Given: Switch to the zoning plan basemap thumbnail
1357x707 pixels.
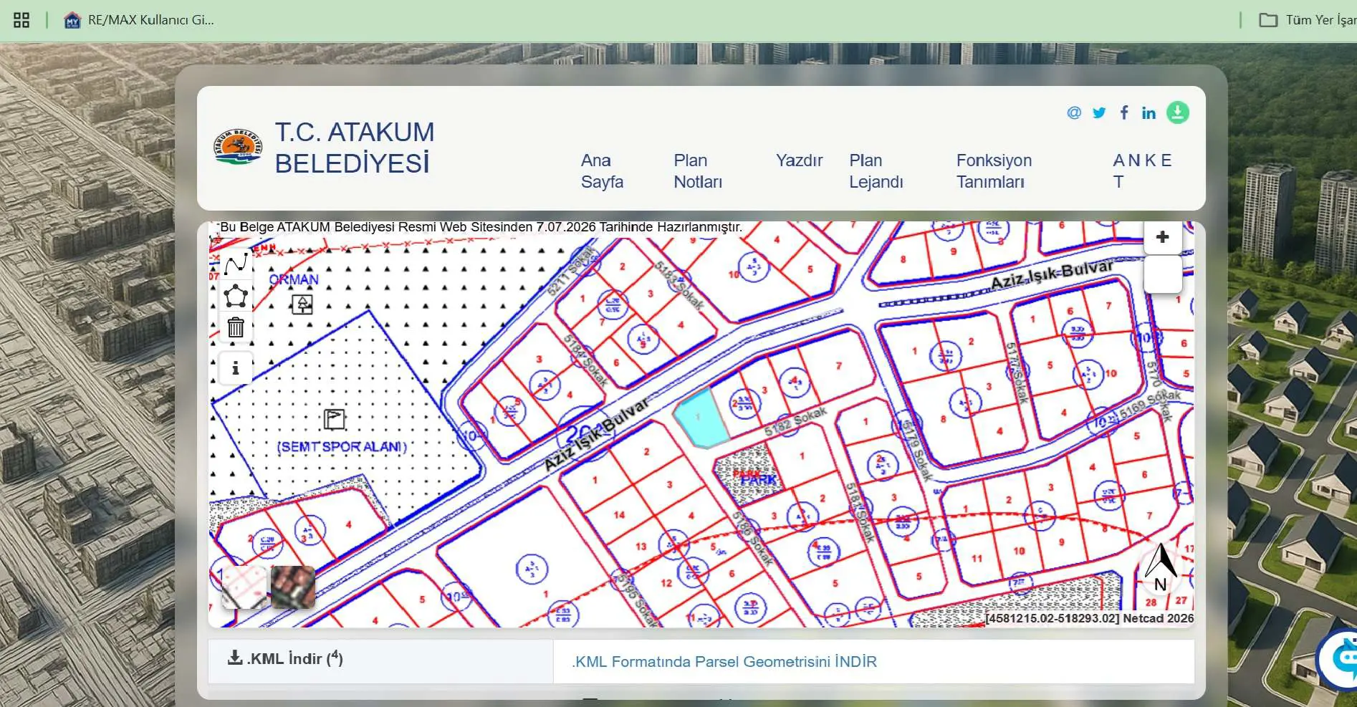Looking at the screenshot, I should pyautogui.click(x=244, y=587).
